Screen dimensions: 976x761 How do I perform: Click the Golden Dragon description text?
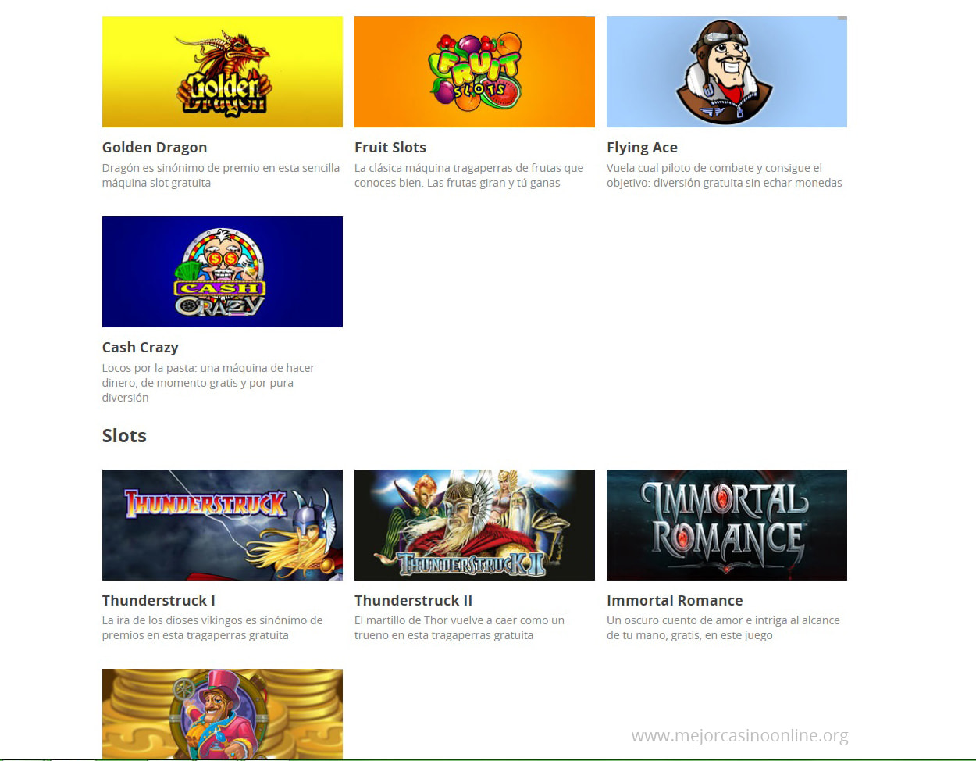pos(221,175)
